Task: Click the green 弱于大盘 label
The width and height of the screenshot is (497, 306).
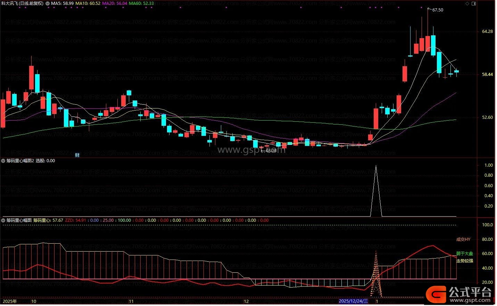Action: (464, 254)
